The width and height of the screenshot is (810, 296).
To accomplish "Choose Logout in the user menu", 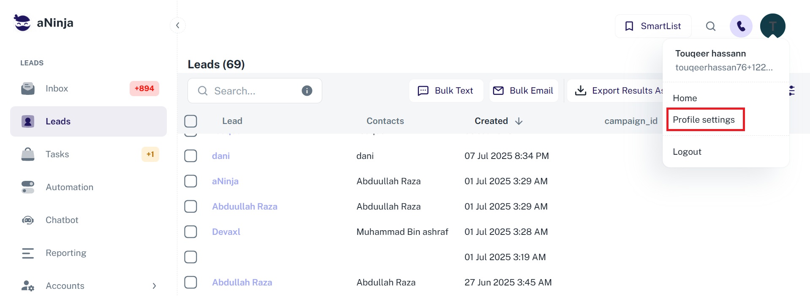I will pyautogui.click(x=687, y=152).
